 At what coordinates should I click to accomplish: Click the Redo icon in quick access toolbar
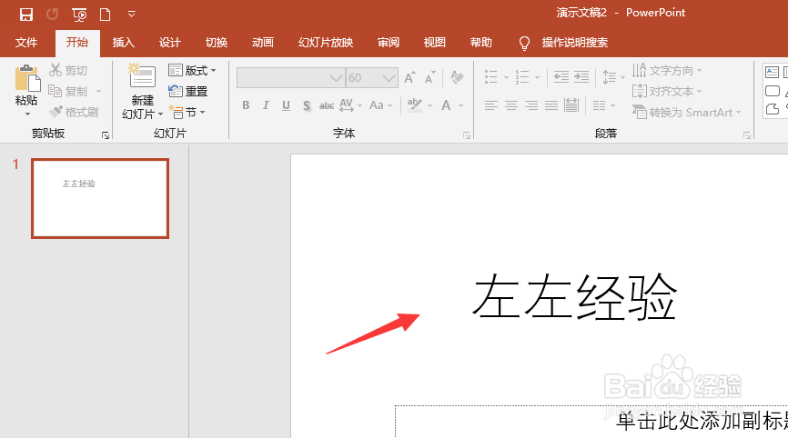52,14
